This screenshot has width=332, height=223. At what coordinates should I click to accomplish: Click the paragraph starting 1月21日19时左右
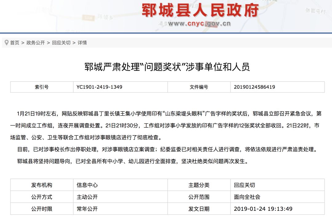[166, 126]
